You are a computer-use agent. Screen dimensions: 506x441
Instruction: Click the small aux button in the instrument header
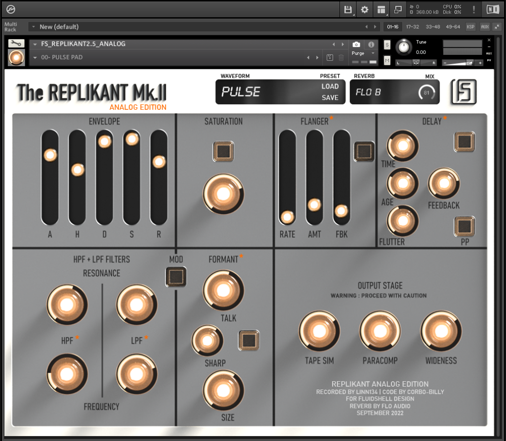tap(489, 53)
